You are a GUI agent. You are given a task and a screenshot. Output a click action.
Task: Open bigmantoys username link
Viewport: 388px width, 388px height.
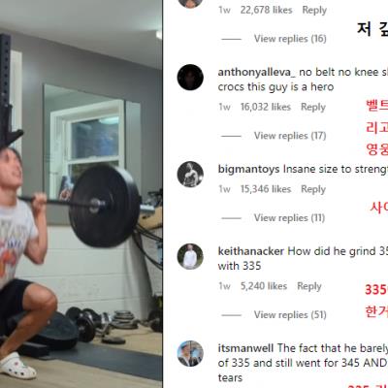click(248, 169)
